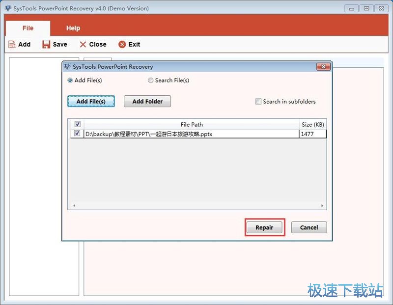Click the Size (KB) column header
The image size is (393, 305).
click(x=313, y=124)
